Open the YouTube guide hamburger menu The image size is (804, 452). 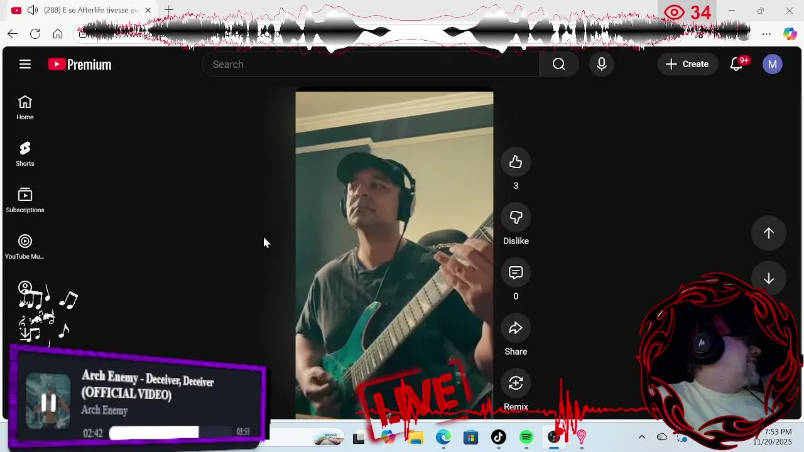(25, 64)
